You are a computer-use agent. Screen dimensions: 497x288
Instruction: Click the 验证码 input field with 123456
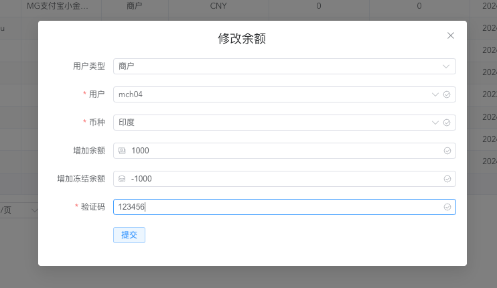click(284, 207)
